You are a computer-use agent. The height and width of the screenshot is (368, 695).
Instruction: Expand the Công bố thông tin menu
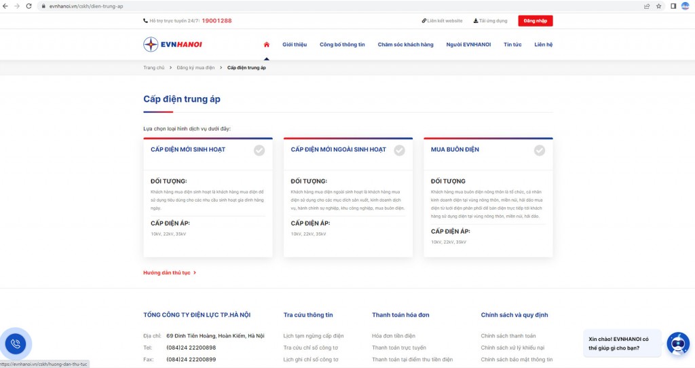[x=342, y=44]
